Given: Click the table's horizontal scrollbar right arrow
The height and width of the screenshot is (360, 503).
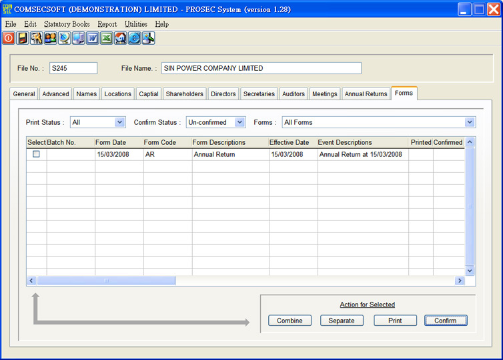Looking at the screenshot, I should (459, 281).
